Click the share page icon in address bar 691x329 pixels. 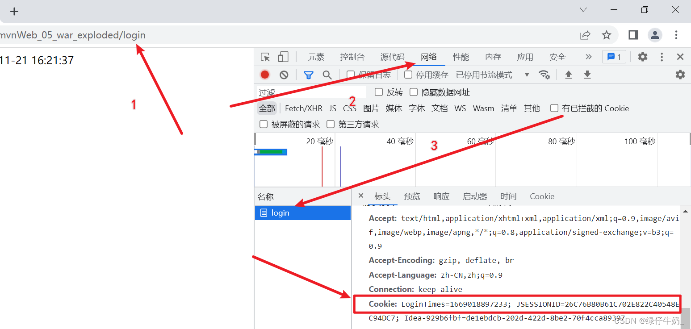click(x=585, y=35)
